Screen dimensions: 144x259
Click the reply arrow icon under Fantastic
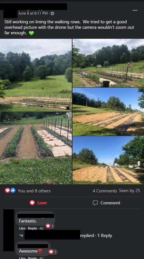click(21, 235)
